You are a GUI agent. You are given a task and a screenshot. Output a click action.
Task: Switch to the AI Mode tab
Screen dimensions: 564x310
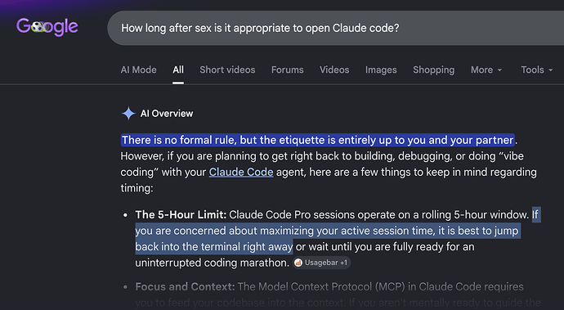(138, 70)
